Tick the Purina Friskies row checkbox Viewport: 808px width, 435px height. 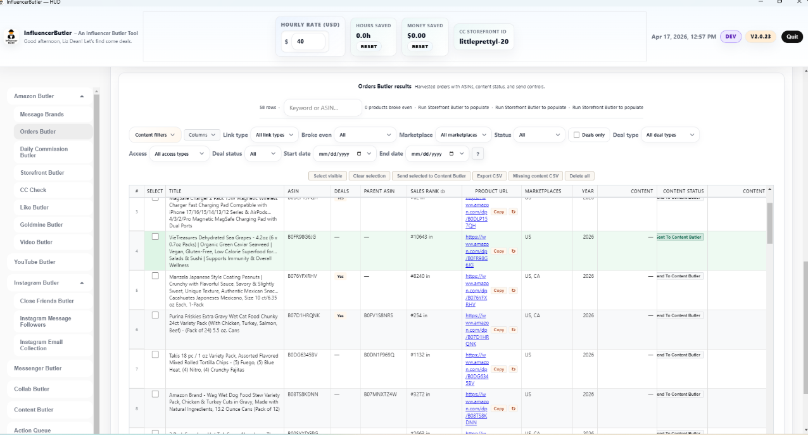[x=155, y=315]
